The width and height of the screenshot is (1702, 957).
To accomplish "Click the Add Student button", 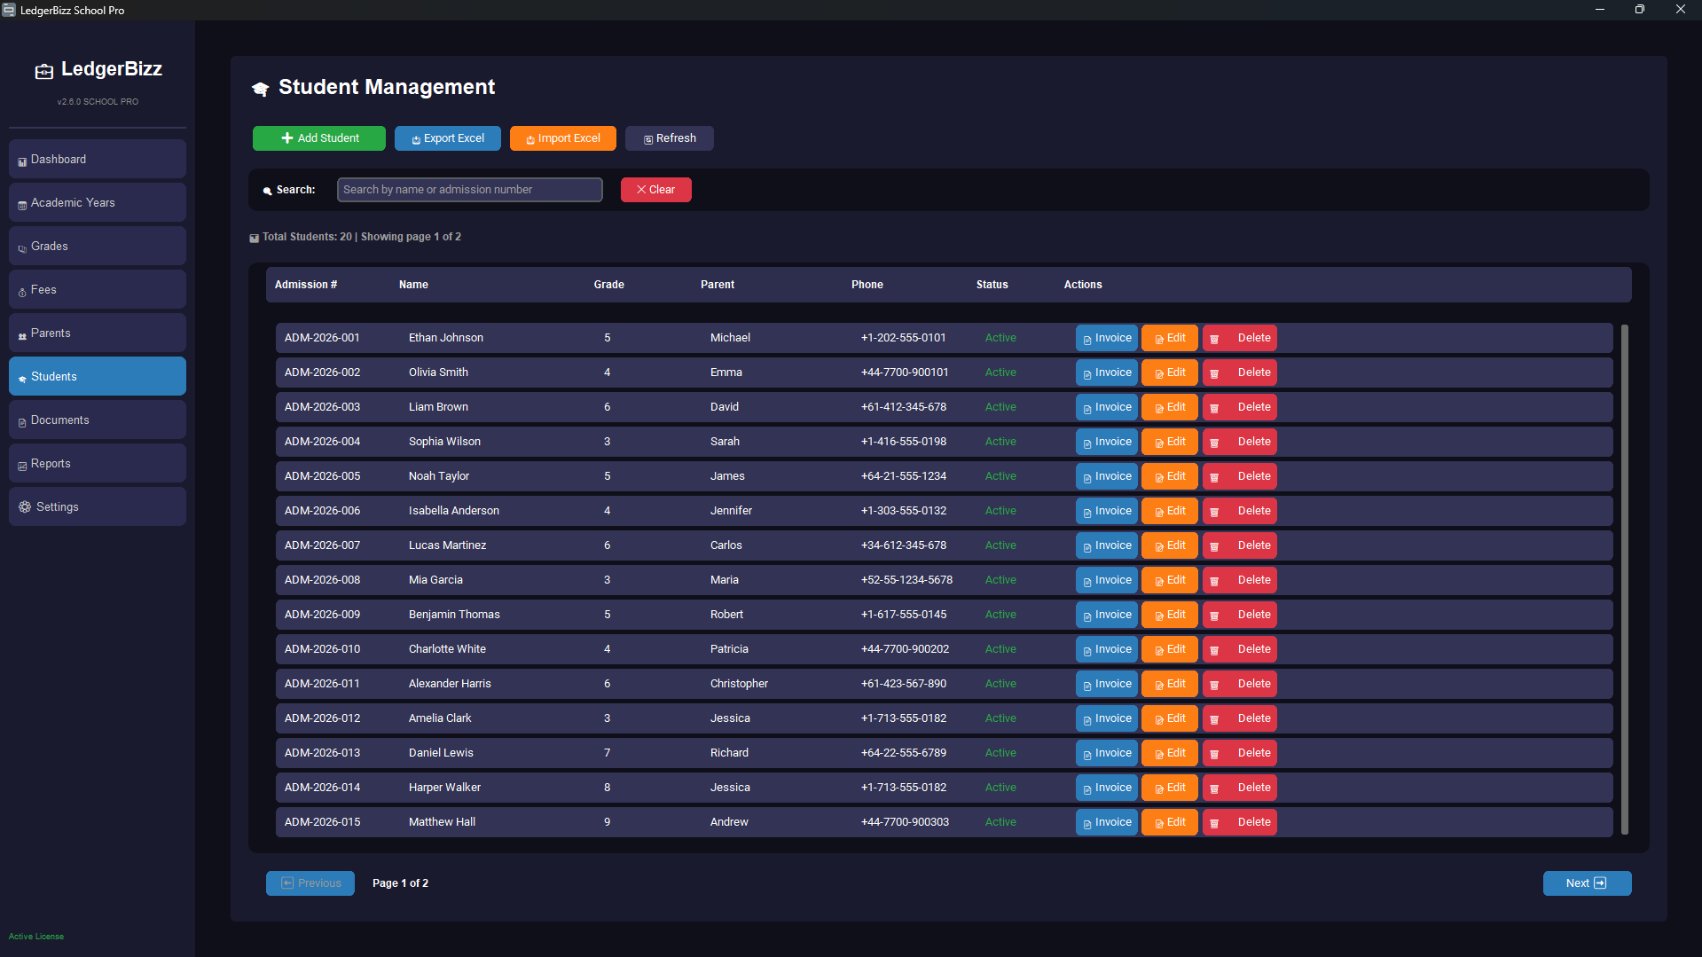I will pos(319,138).
